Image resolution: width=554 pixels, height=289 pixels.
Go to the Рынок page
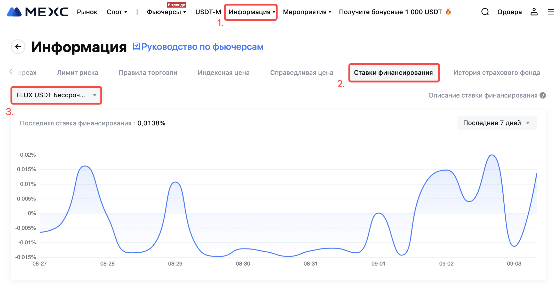87,12
